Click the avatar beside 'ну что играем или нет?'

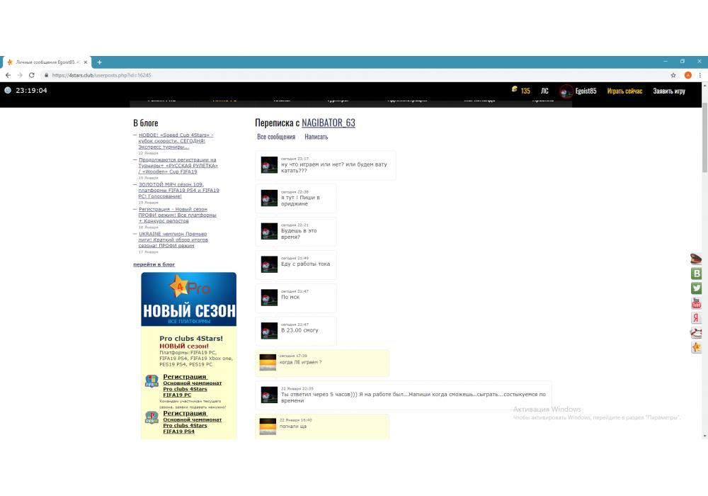pos(269,165)
